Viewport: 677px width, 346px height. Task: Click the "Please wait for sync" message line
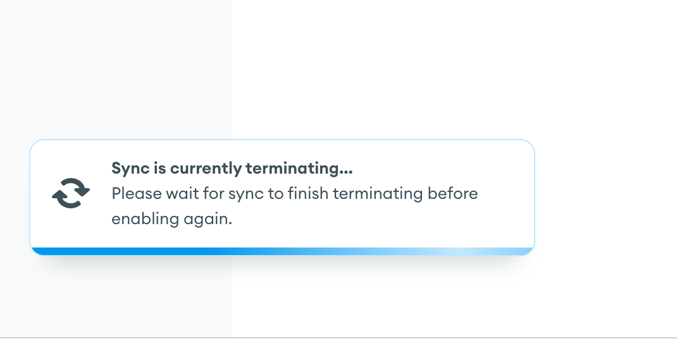(x=294, y=193)
